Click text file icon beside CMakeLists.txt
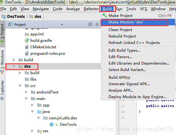This screenshot has width=176, height=135. click(27, 47)
